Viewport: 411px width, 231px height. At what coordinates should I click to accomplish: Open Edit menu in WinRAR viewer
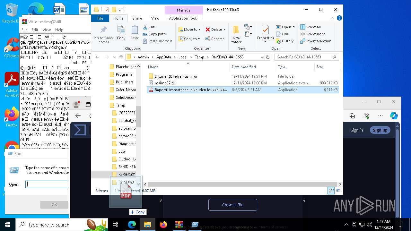pos(35,30)
